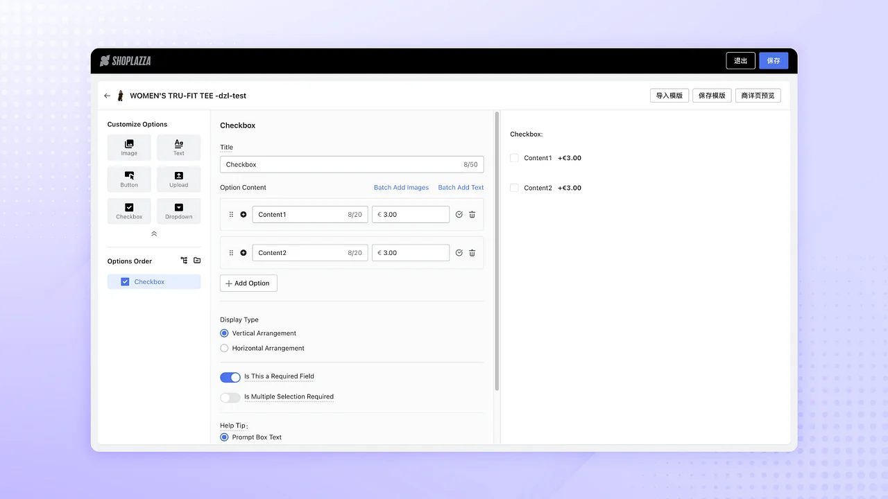Select the Button option type
This screenshot has width=888, height=499.
tap(129, 179)
